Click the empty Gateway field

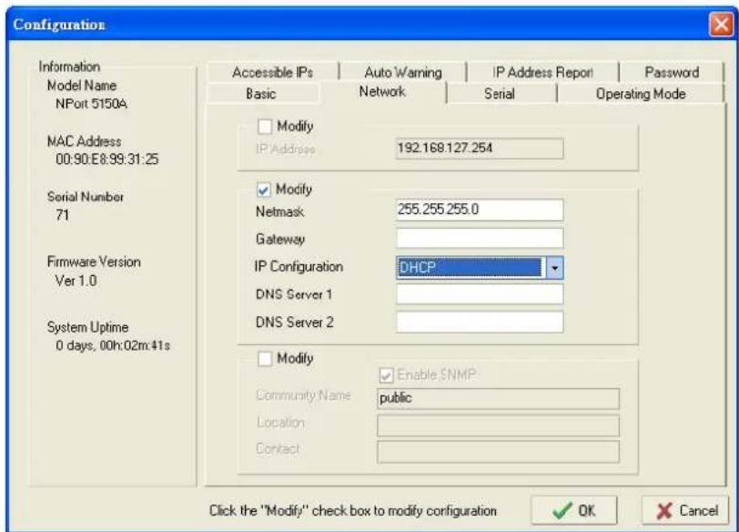[x=480, y=238]
